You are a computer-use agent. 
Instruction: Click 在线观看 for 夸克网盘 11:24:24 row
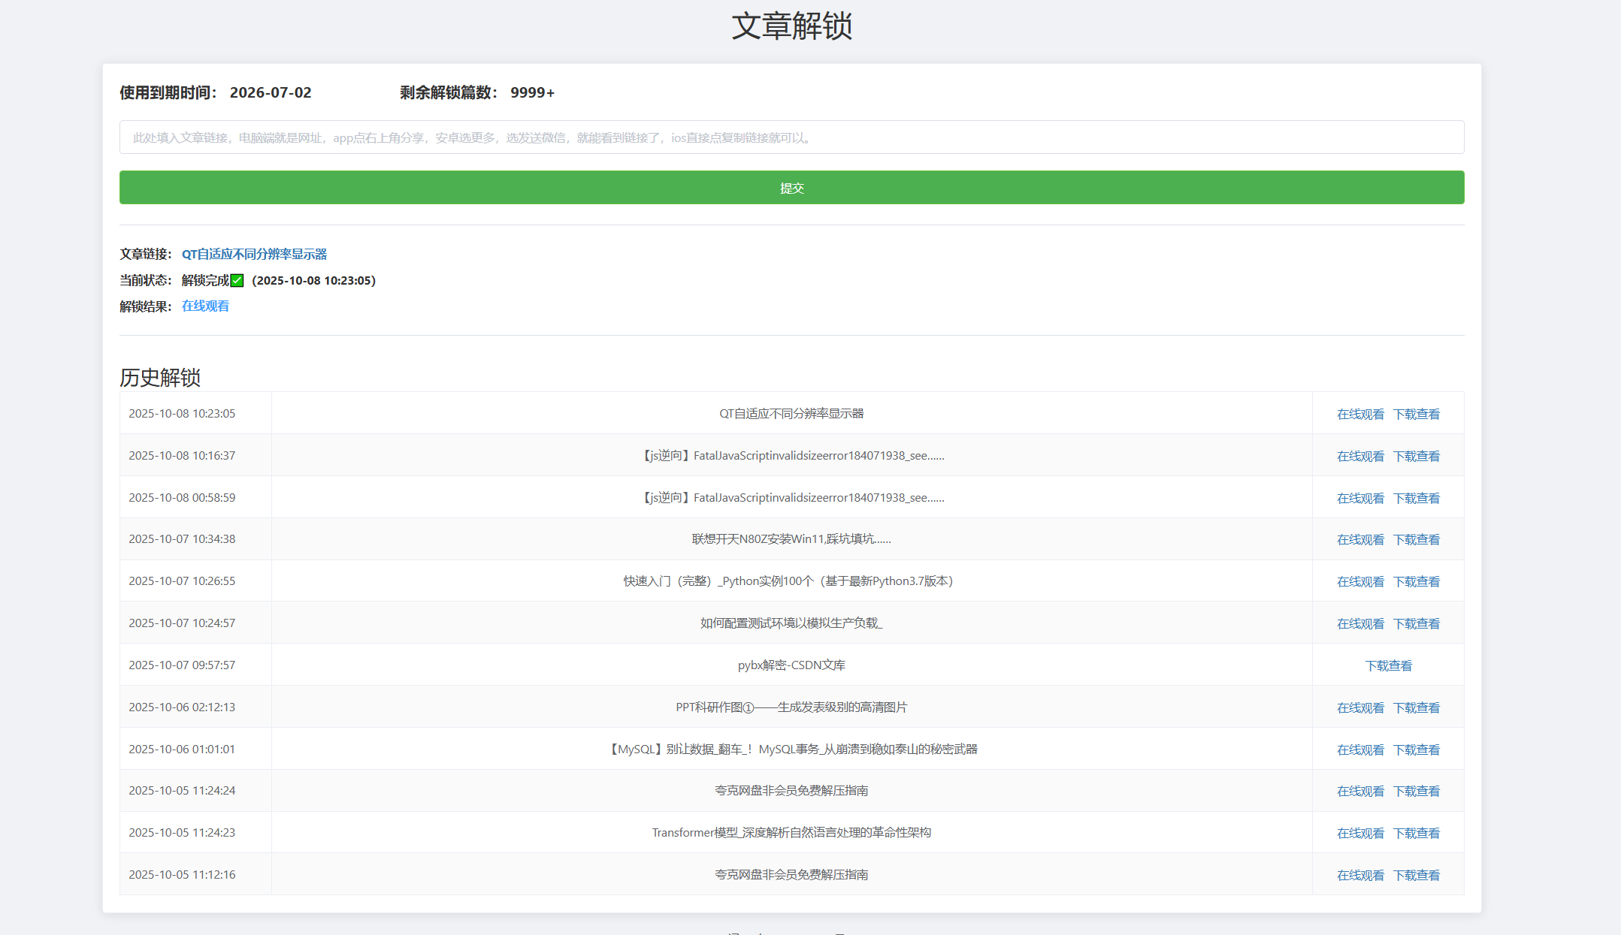point(1359,791)
